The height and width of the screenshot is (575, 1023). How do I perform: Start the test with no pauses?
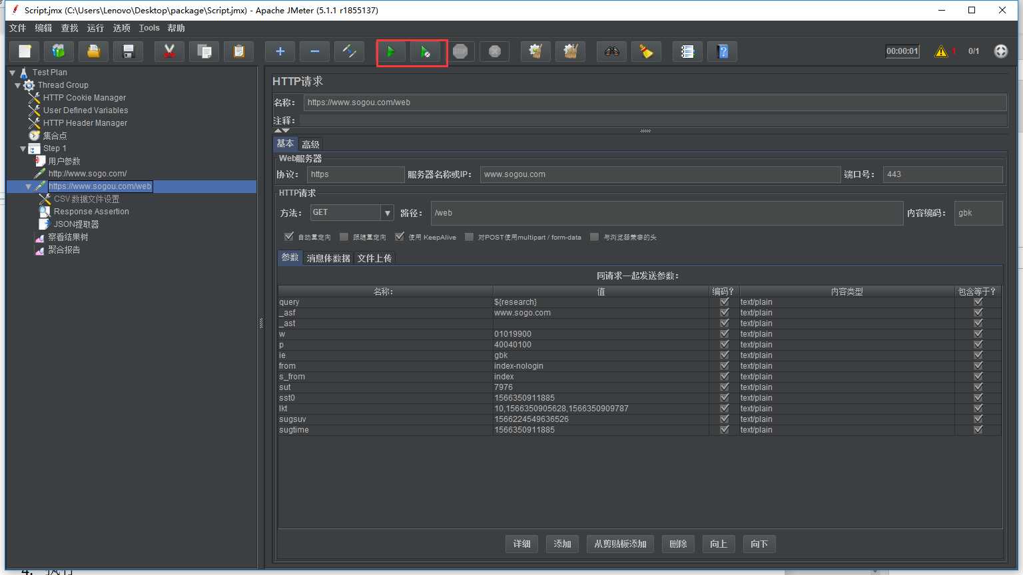tap(426, 51)
